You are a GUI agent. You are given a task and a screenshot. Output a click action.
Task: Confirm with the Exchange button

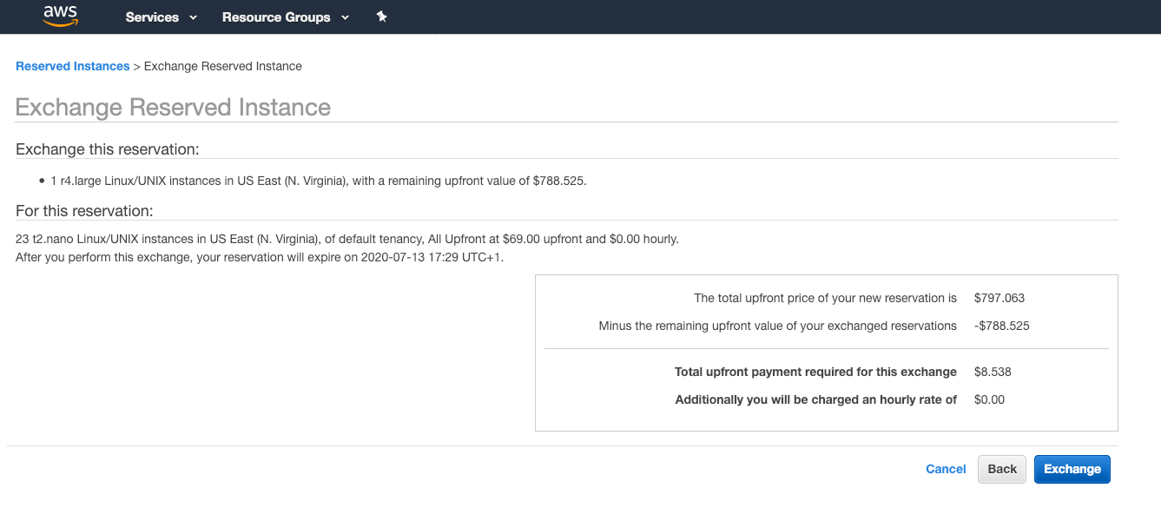tap(1072, 469)
